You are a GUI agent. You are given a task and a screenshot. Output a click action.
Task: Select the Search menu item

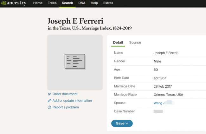click(67, 3)
